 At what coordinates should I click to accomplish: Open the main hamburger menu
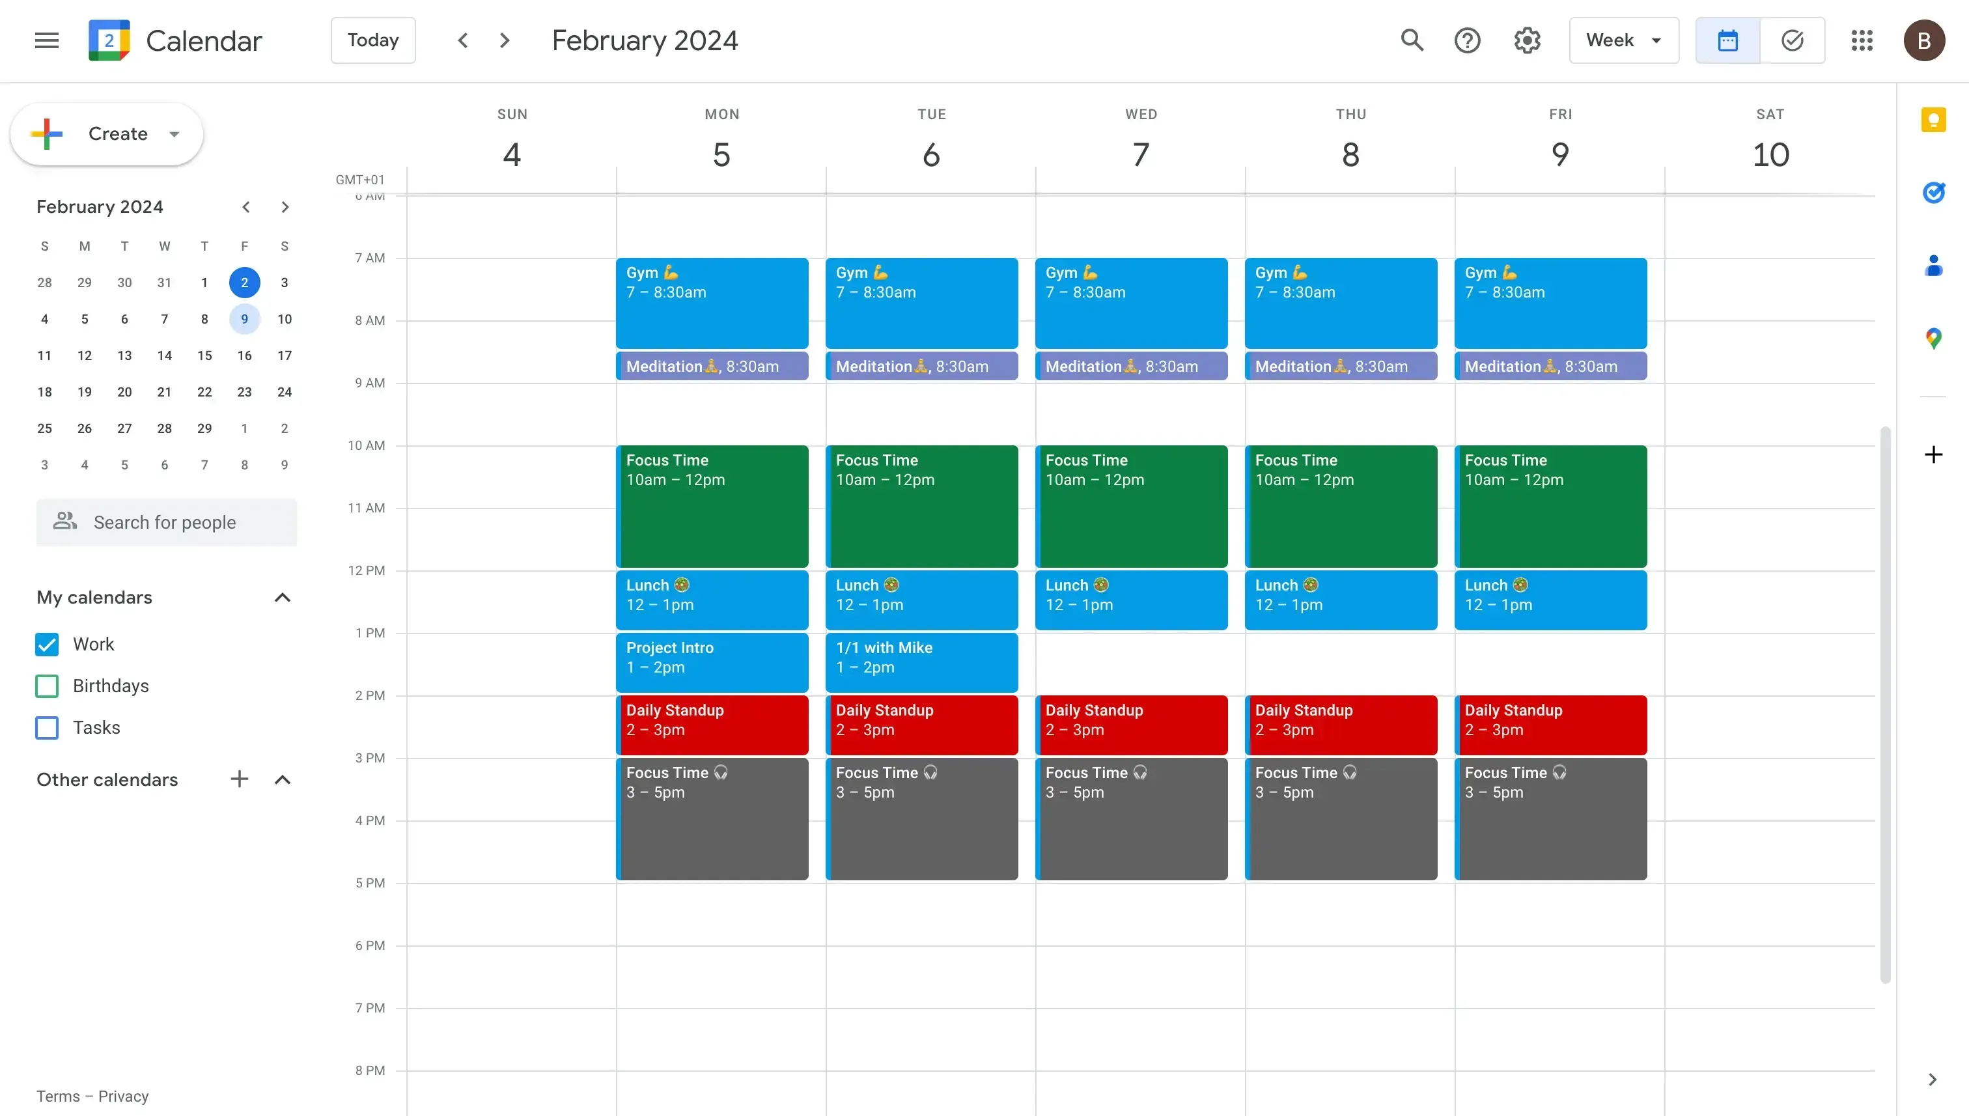pos(46,40)
